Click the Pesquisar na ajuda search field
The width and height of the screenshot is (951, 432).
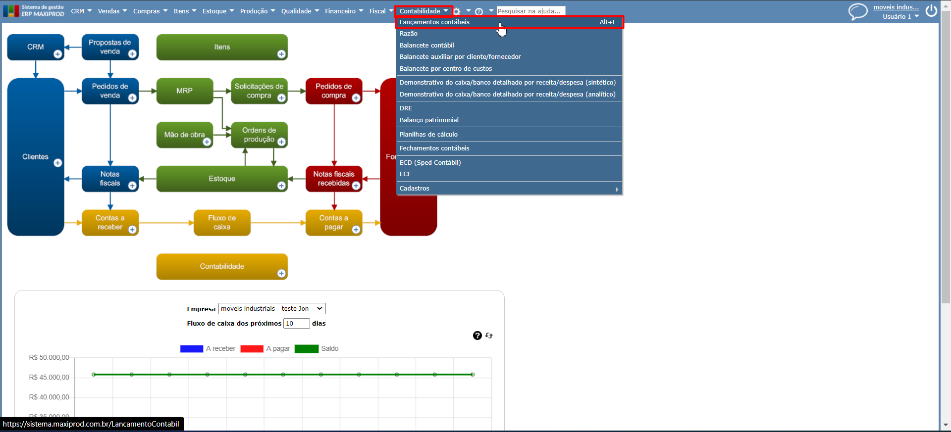530,11
